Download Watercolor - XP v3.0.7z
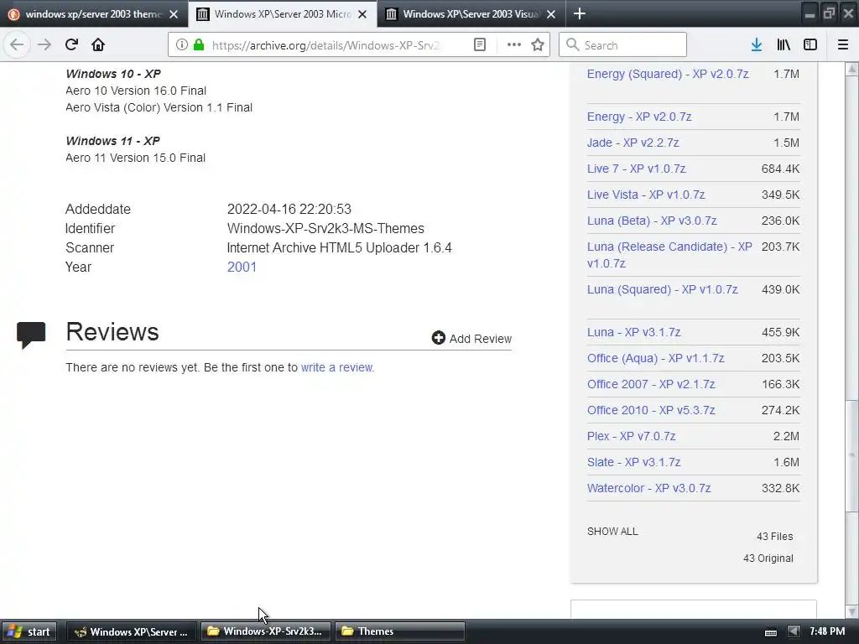Viewport: 859px width, 644px height. [x=648, y=489]
